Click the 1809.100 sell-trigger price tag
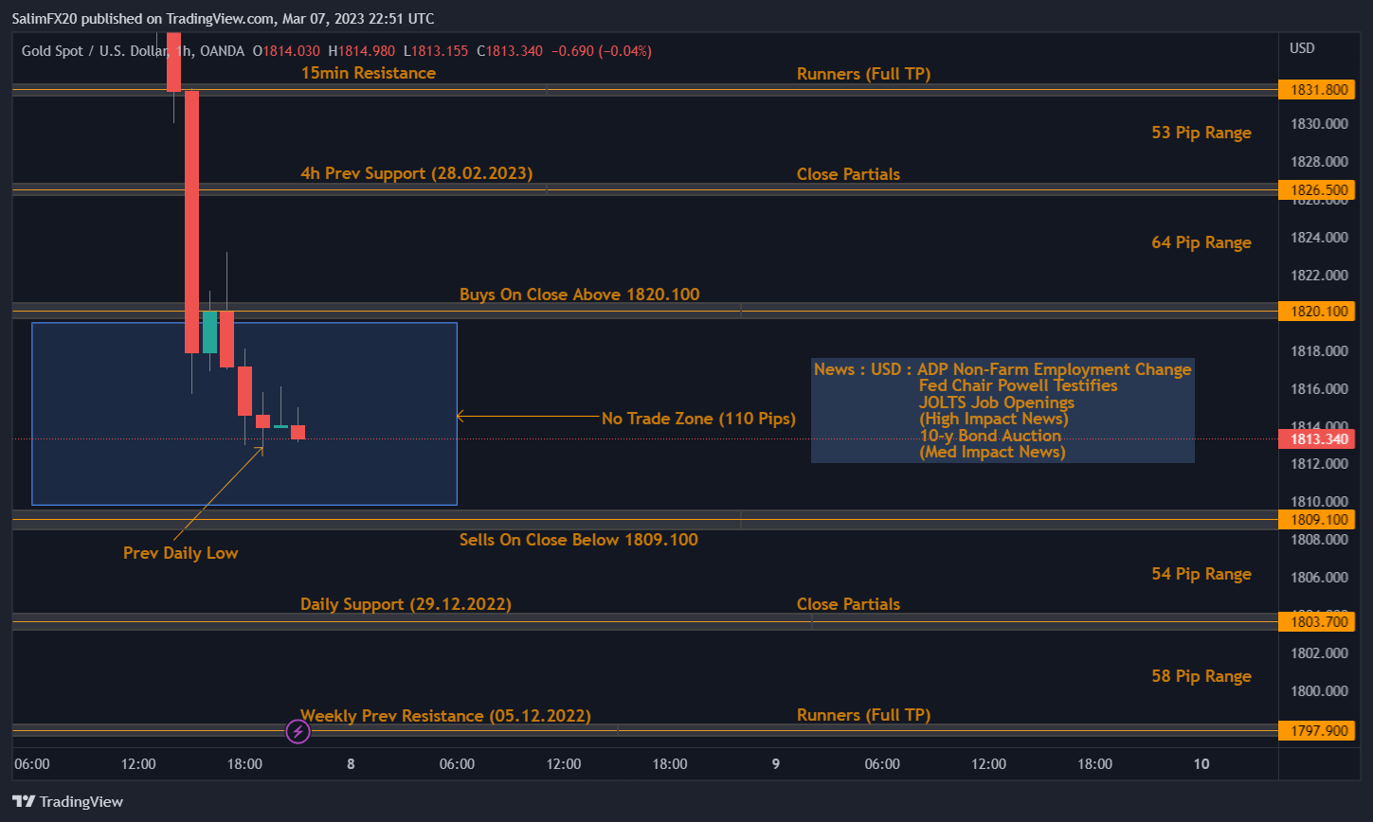 [x=1318, y=519]
